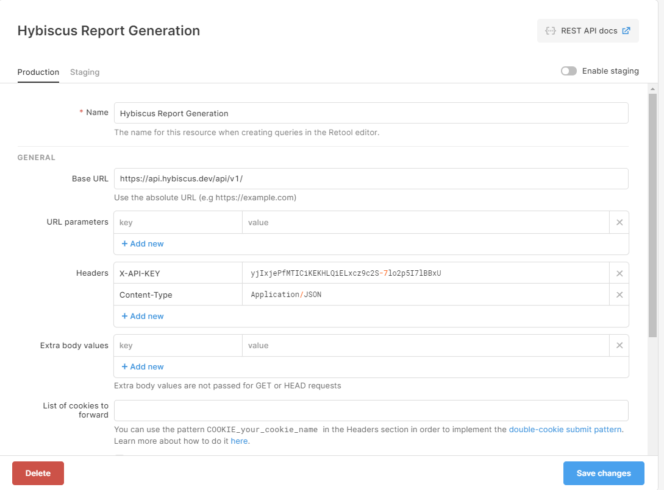The width and height of the screenshot is (664, 490).
Task: Delete the X-API-KEY header row
Action: [x=619, y=273]
